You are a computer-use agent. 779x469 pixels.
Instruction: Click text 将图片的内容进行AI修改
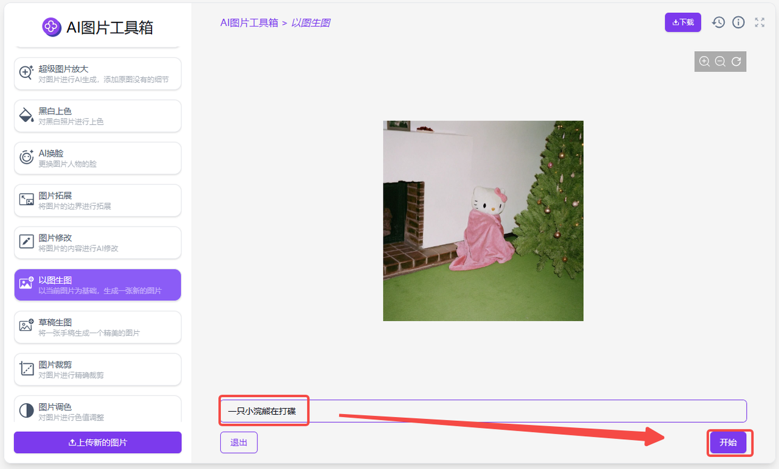pos(79,249)
